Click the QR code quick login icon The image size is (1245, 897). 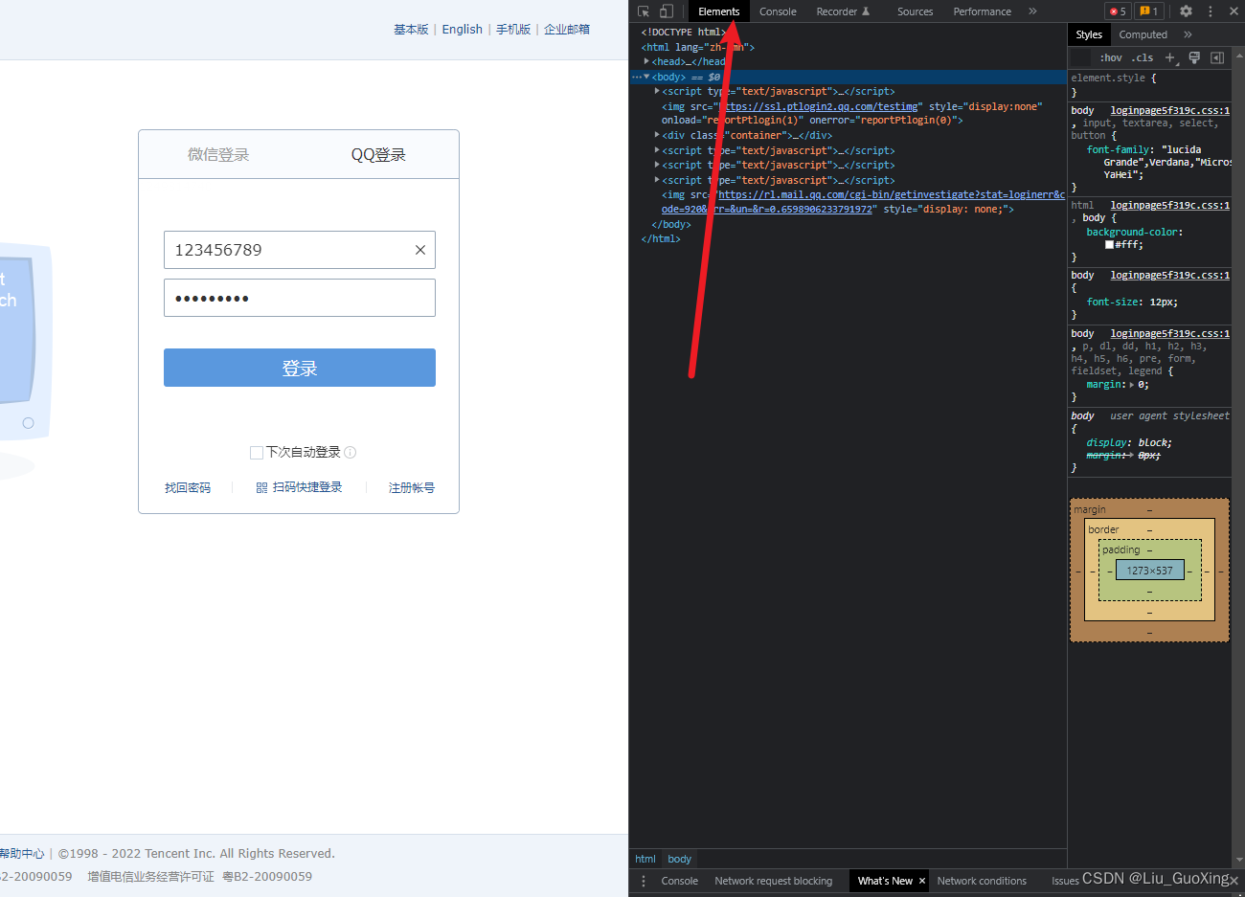261,487
